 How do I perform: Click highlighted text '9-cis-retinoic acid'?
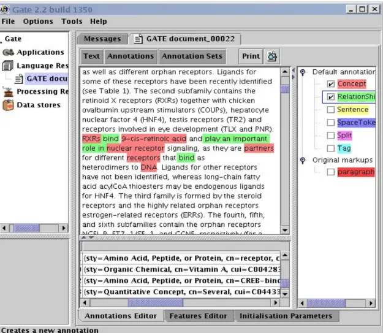[x=154, y=139]
